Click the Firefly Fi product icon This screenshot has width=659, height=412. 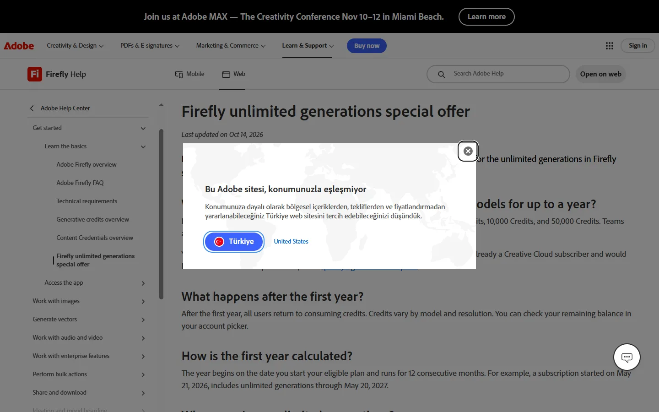click(x=35, y=74)
